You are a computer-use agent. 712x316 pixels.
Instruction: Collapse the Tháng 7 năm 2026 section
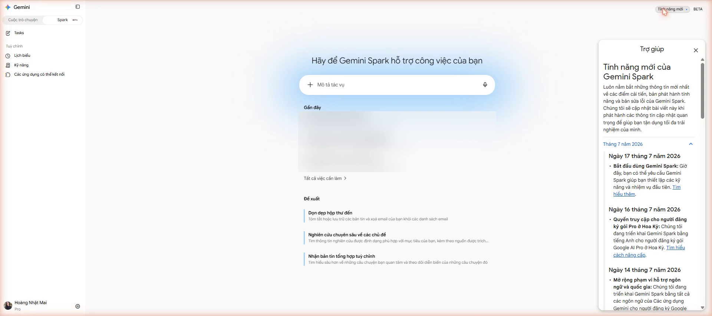tap(648, 144)
